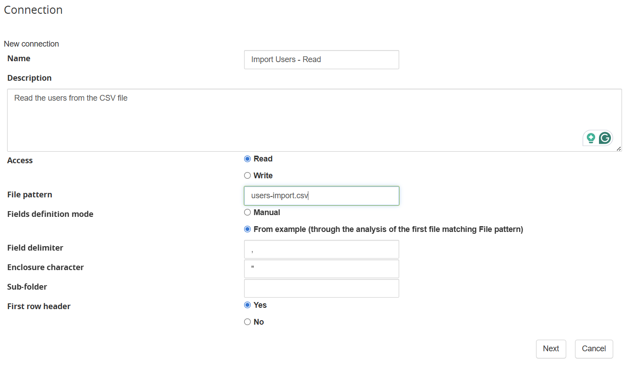
Task: Set First row header to Yes
Action: pos(248,305)
